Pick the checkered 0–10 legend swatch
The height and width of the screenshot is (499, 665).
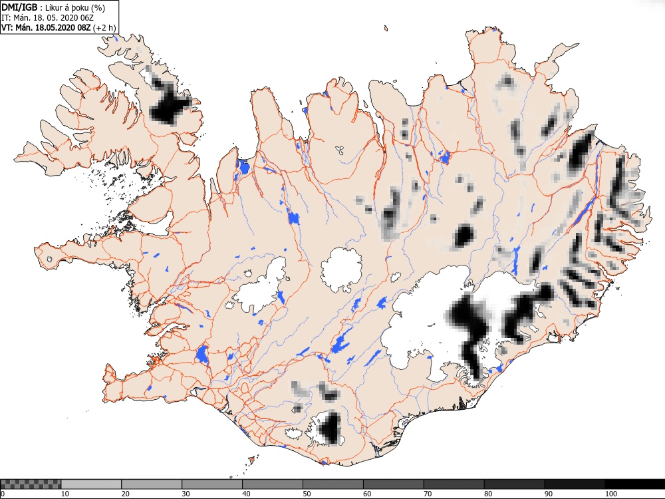click(x=31, y=484)
